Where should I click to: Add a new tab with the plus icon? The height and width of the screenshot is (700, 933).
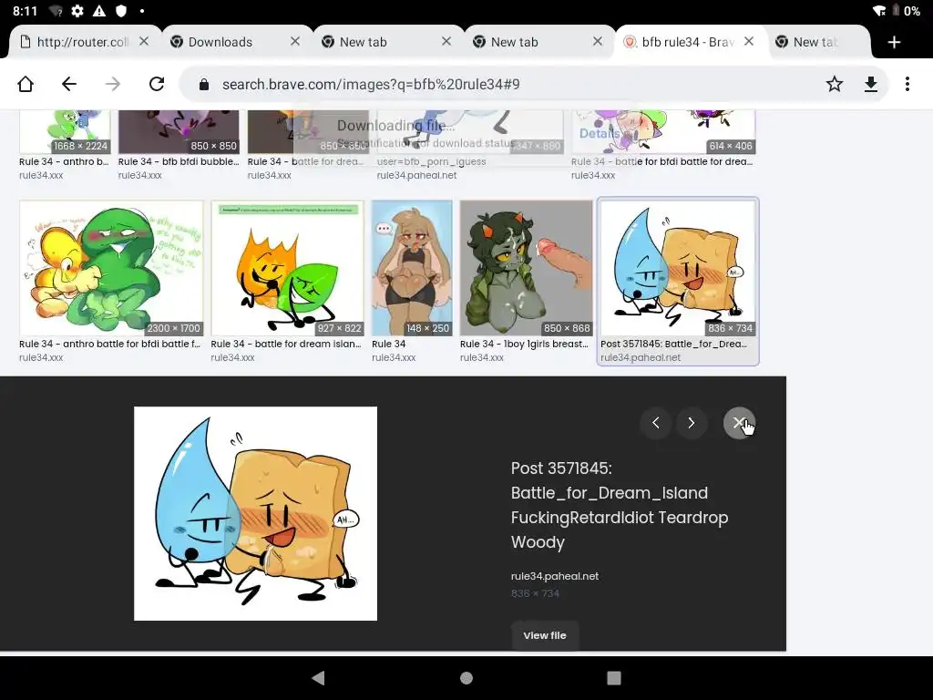pos(894,42)
